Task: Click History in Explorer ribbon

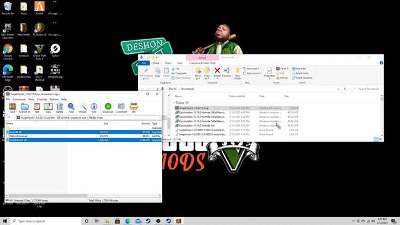Action: (x=282, y=77)
